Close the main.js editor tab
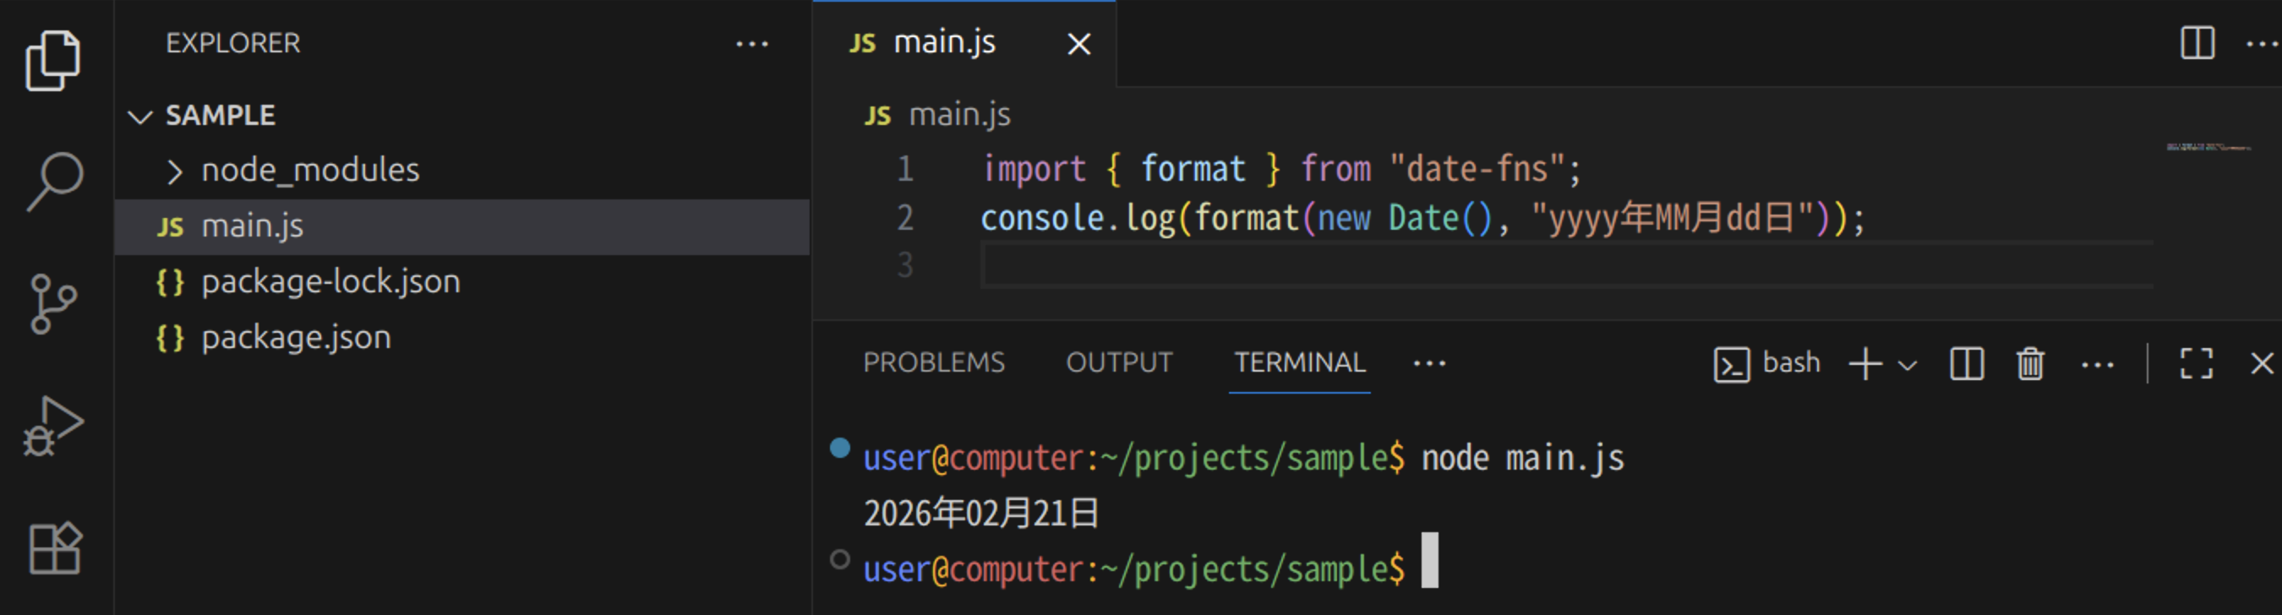 (1078, 43)
